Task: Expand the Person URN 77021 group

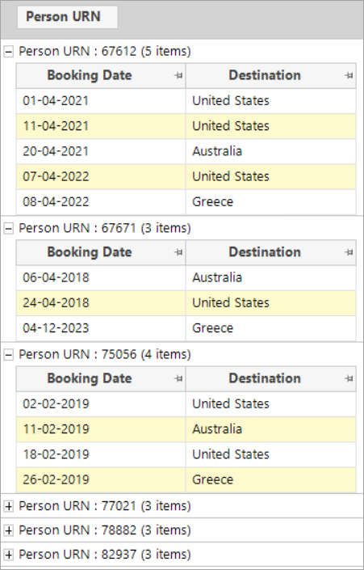Action: tap(9, 506)
